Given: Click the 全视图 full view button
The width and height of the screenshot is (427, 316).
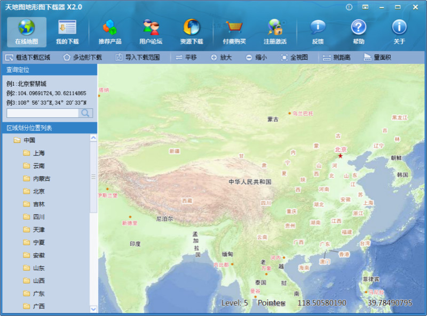Looking at the screenshot, I should tap(294, 58).
